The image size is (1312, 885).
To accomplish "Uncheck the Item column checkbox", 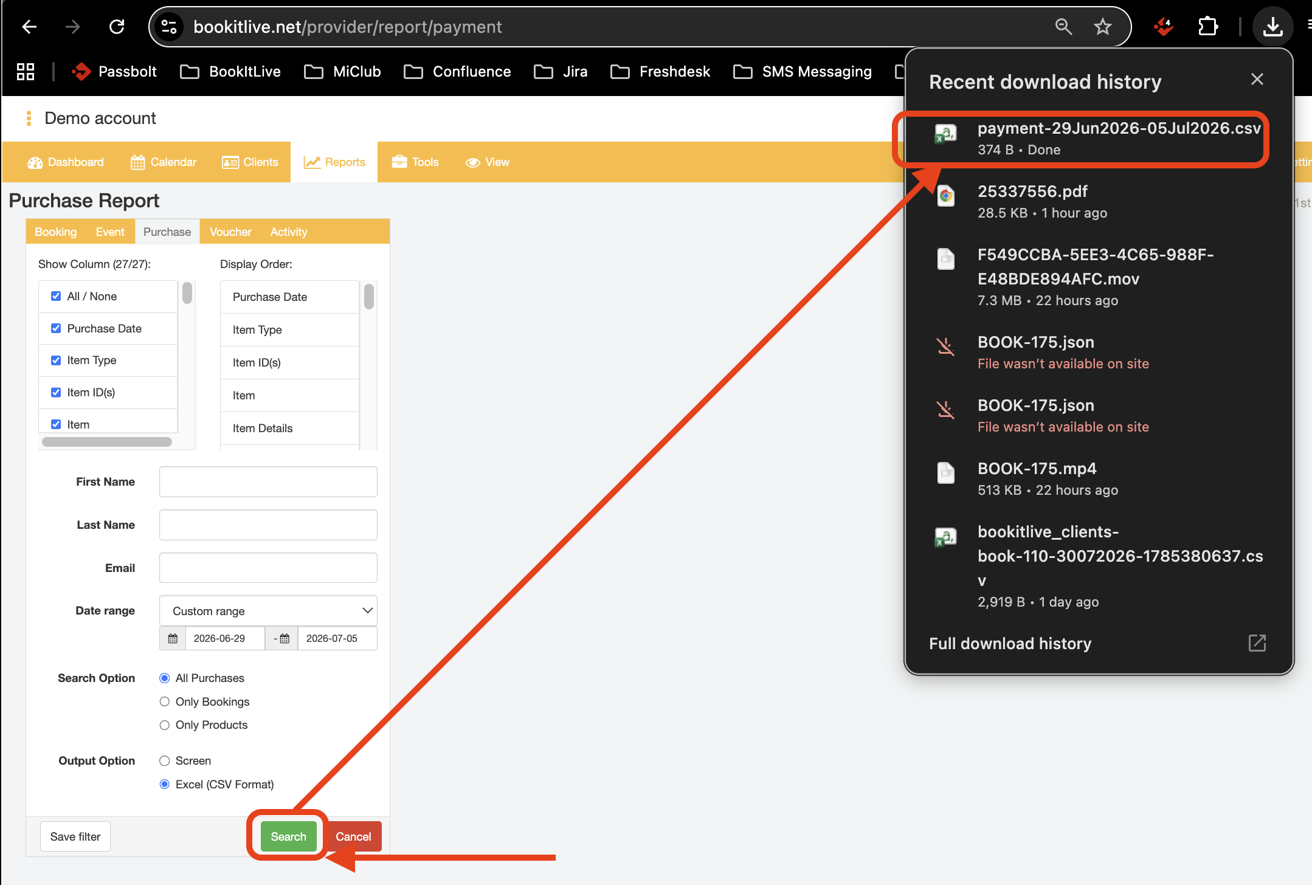I will pyautogui.click(x=56, y=424).
